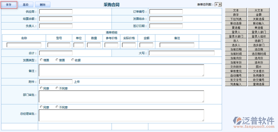Insert a 关联选择 control
The height and width of the screenshot is (132, 278).
coord(259,19)
